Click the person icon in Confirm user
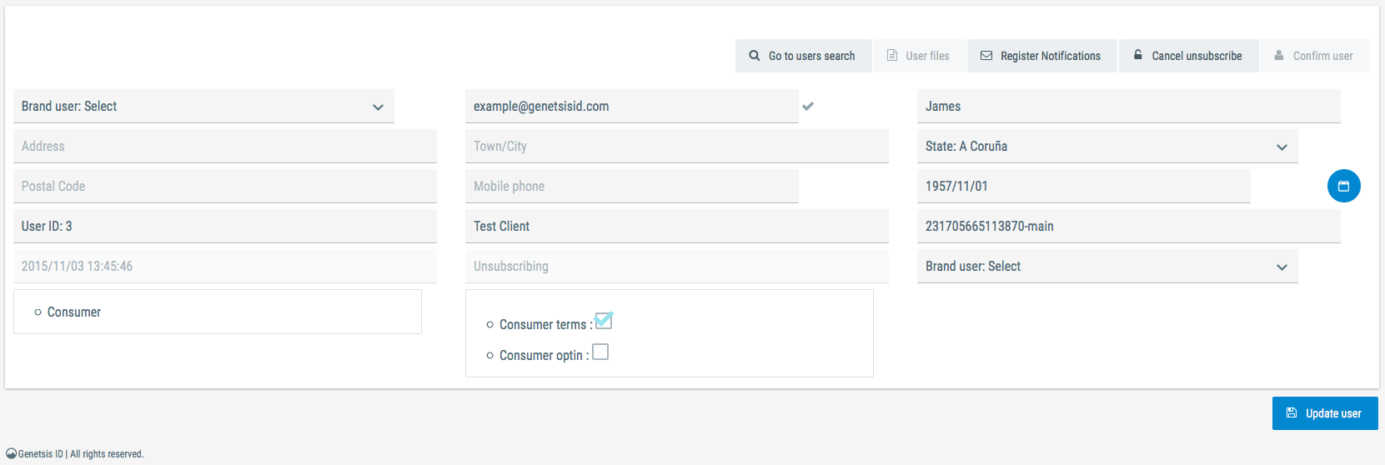This screenshot has height=465, width=1385. click(1279, 56)
